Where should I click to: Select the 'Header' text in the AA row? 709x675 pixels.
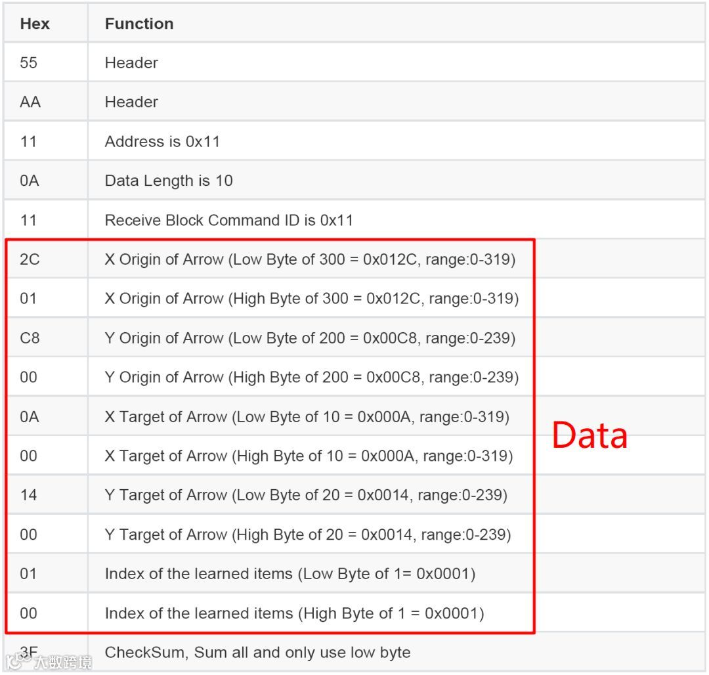131,102
